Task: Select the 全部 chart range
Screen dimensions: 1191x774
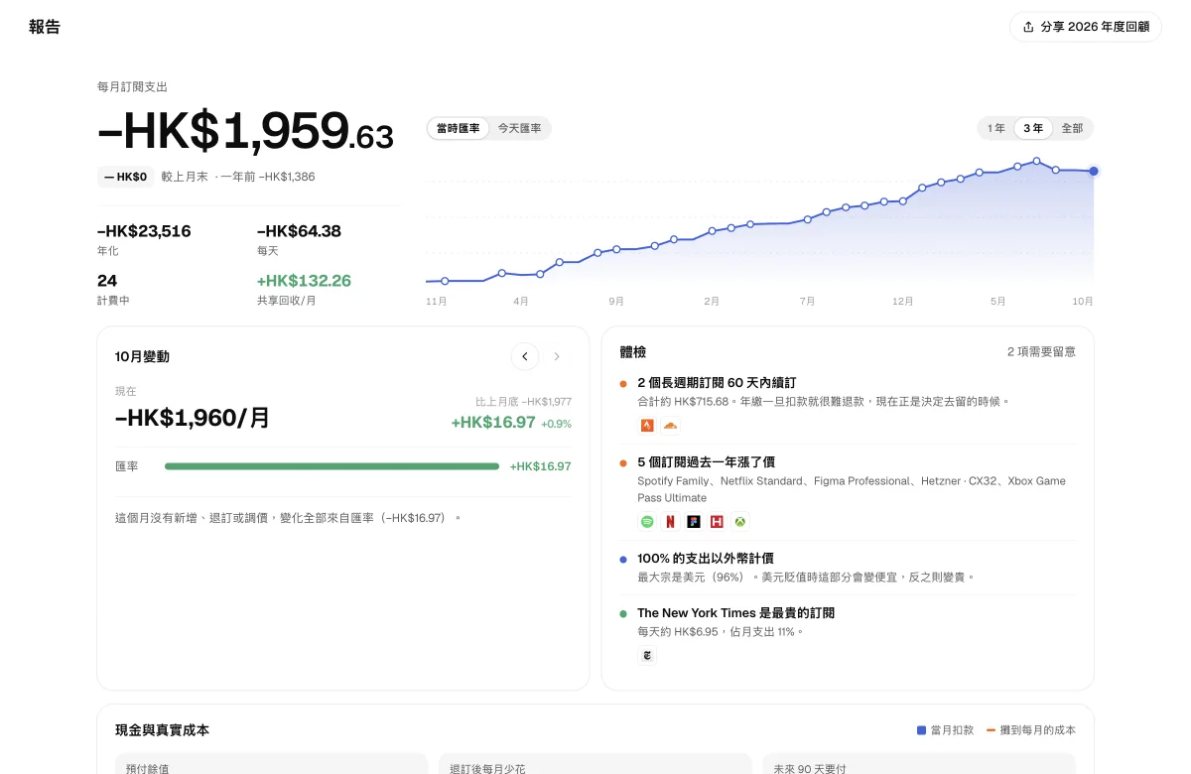Action: tap(1072, 128)
